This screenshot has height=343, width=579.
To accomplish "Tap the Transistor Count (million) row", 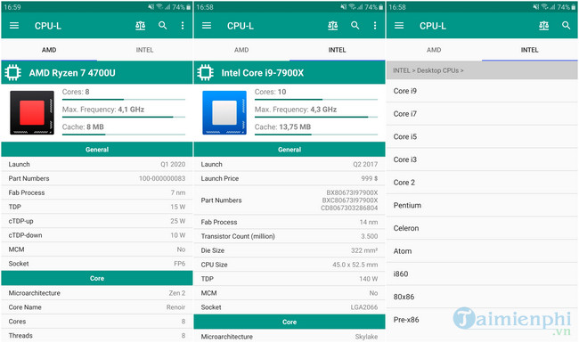I will point(289,236).
